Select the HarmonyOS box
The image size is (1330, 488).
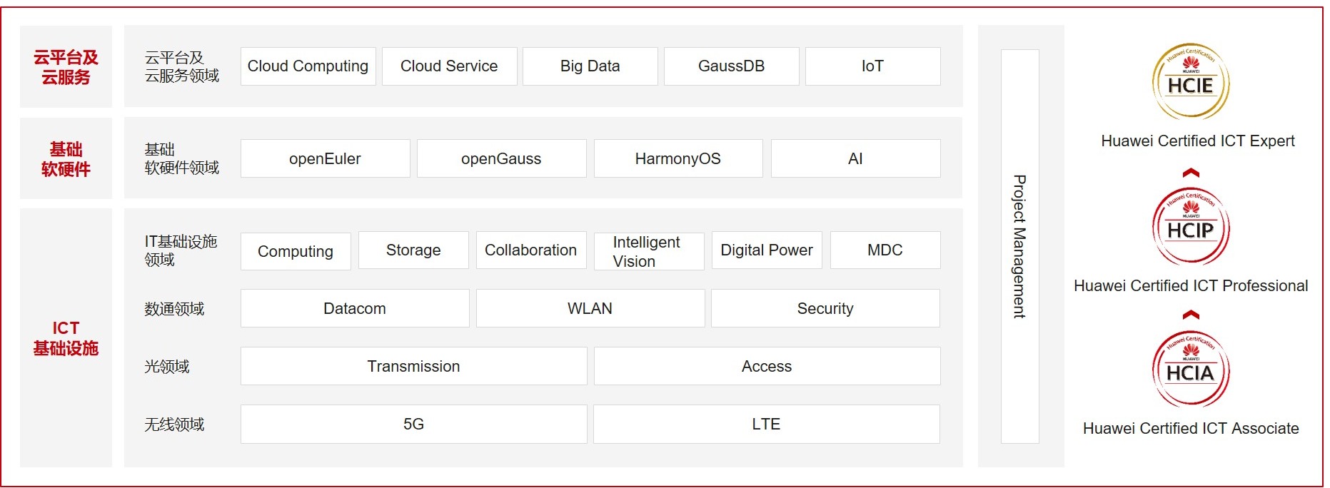coord(678,158)
